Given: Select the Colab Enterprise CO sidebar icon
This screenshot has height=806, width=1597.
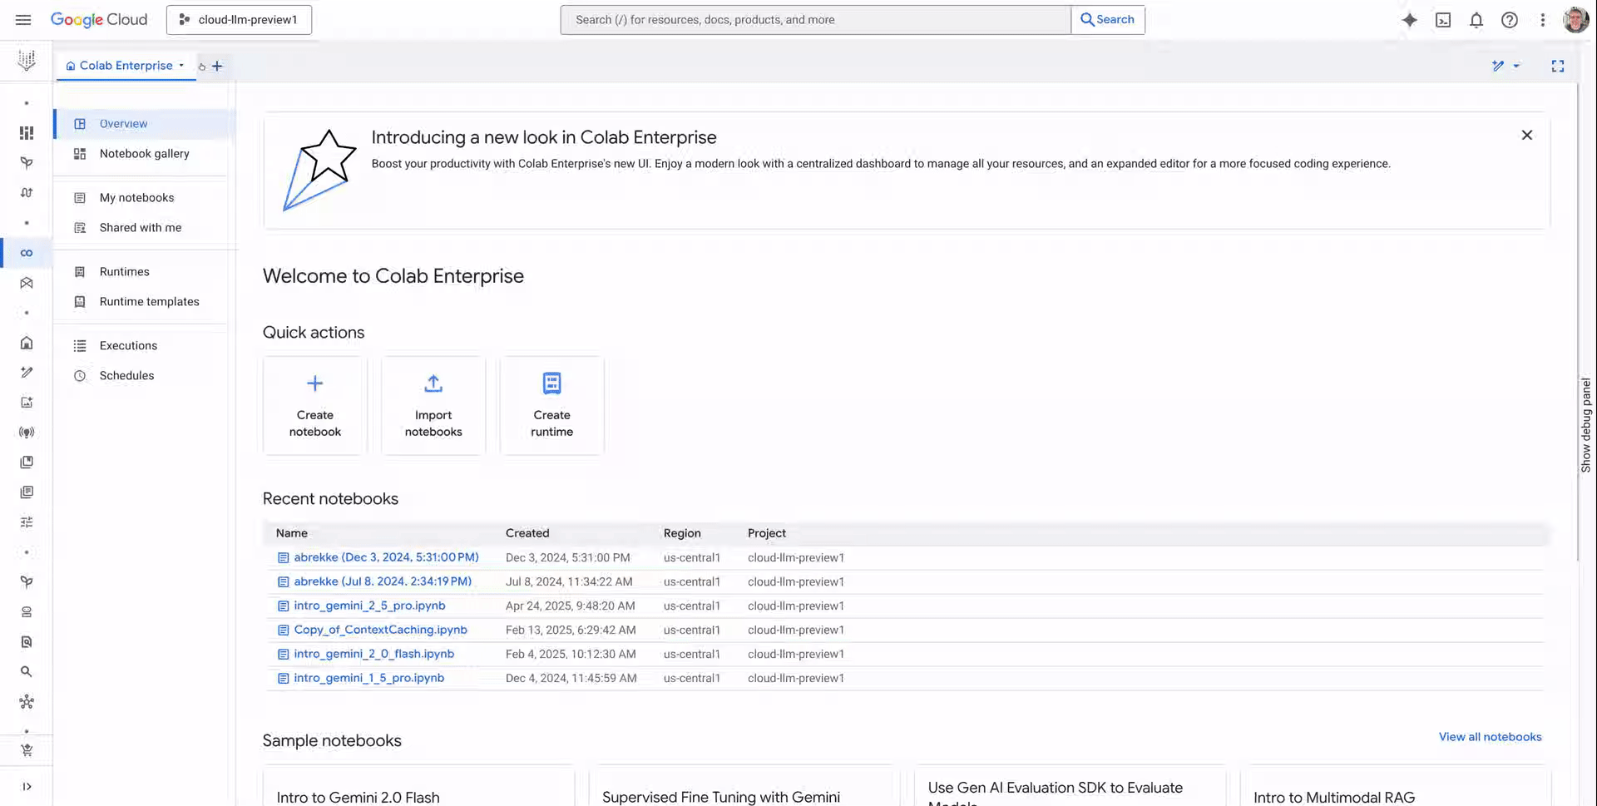Looking at the screenshot, I should coord(27,253).
